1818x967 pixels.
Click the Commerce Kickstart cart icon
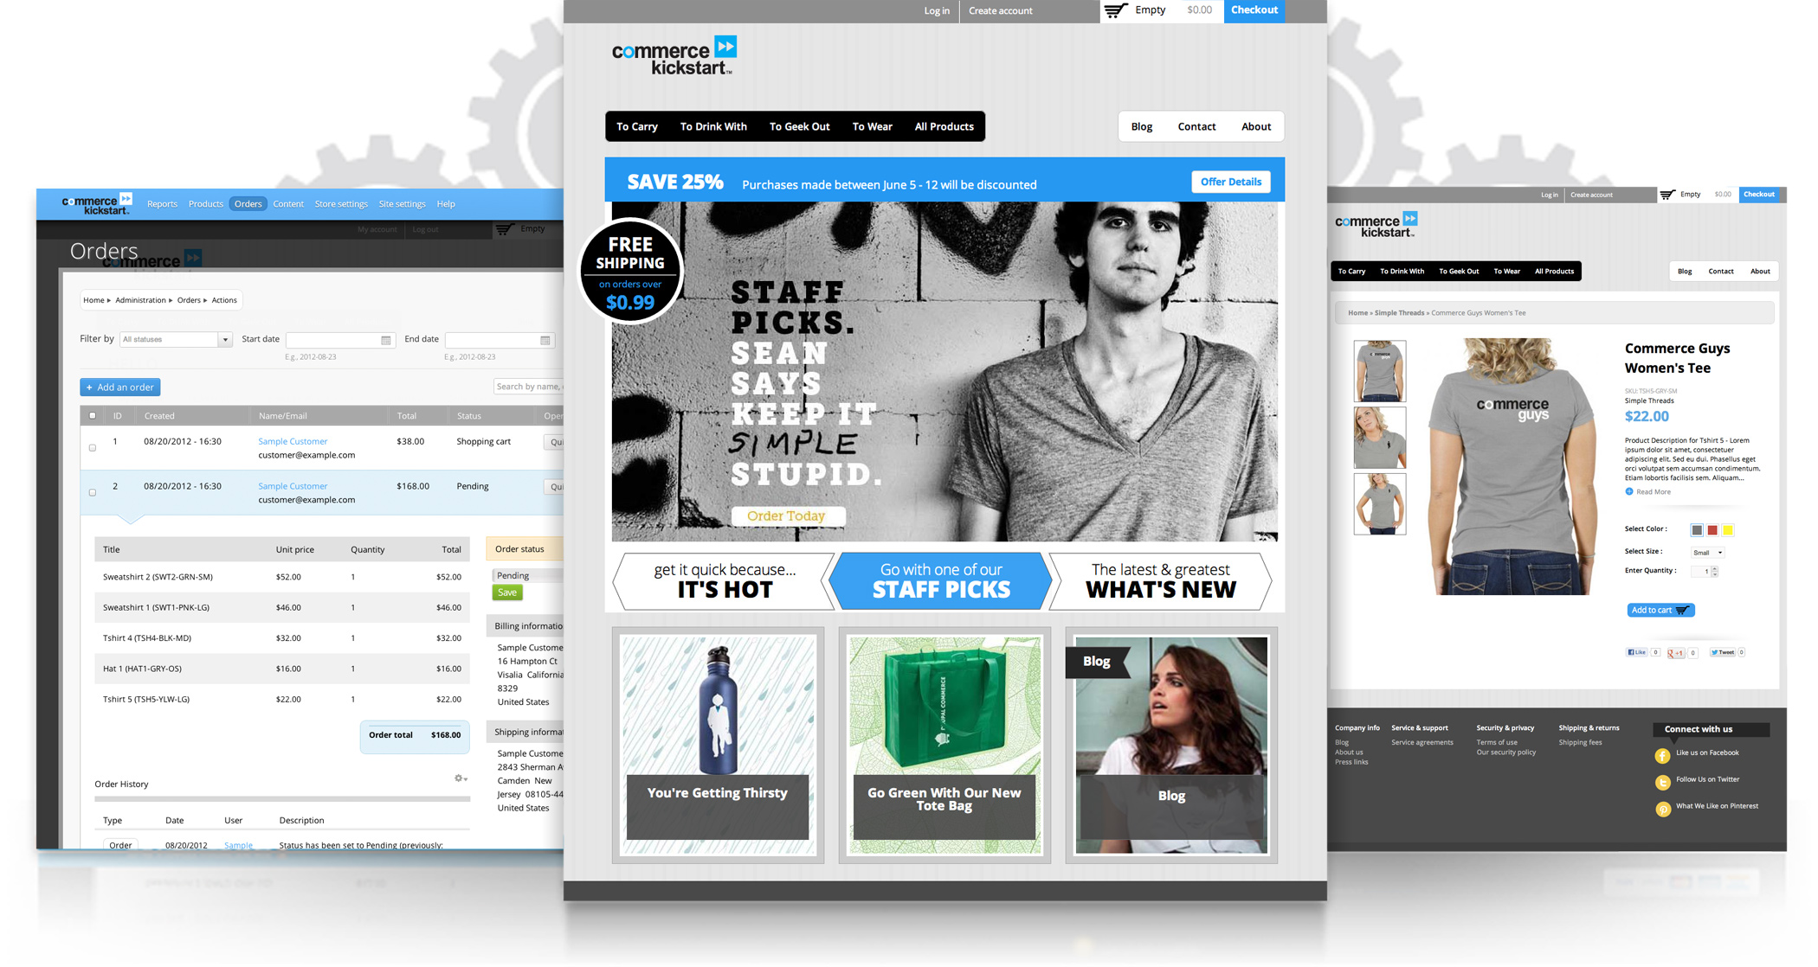(1112, 12)
